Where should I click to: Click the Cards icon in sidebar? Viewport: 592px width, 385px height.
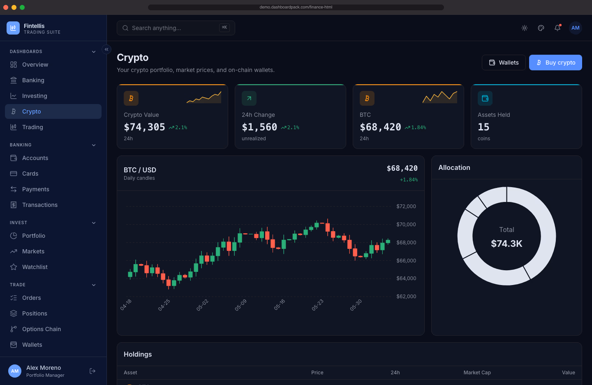tap(14, 174)
